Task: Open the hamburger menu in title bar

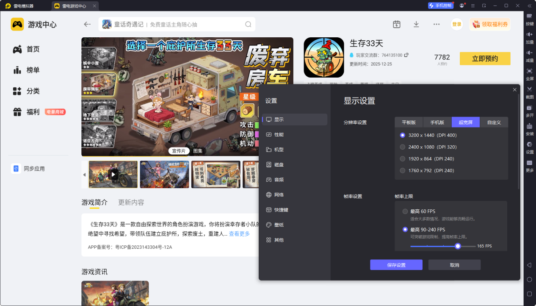Action: coord(472,6)
